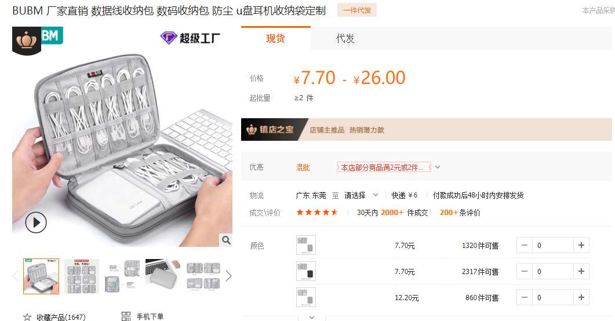This screenshot has width=615, height=321.
Task: Play the product video on main image
Action: [36, 222]
